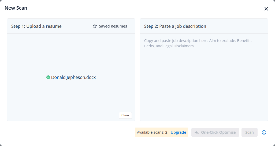This screenshot has height=146, width=275.
Task: Click the New Scan dialog title
Action: [16, 8]
